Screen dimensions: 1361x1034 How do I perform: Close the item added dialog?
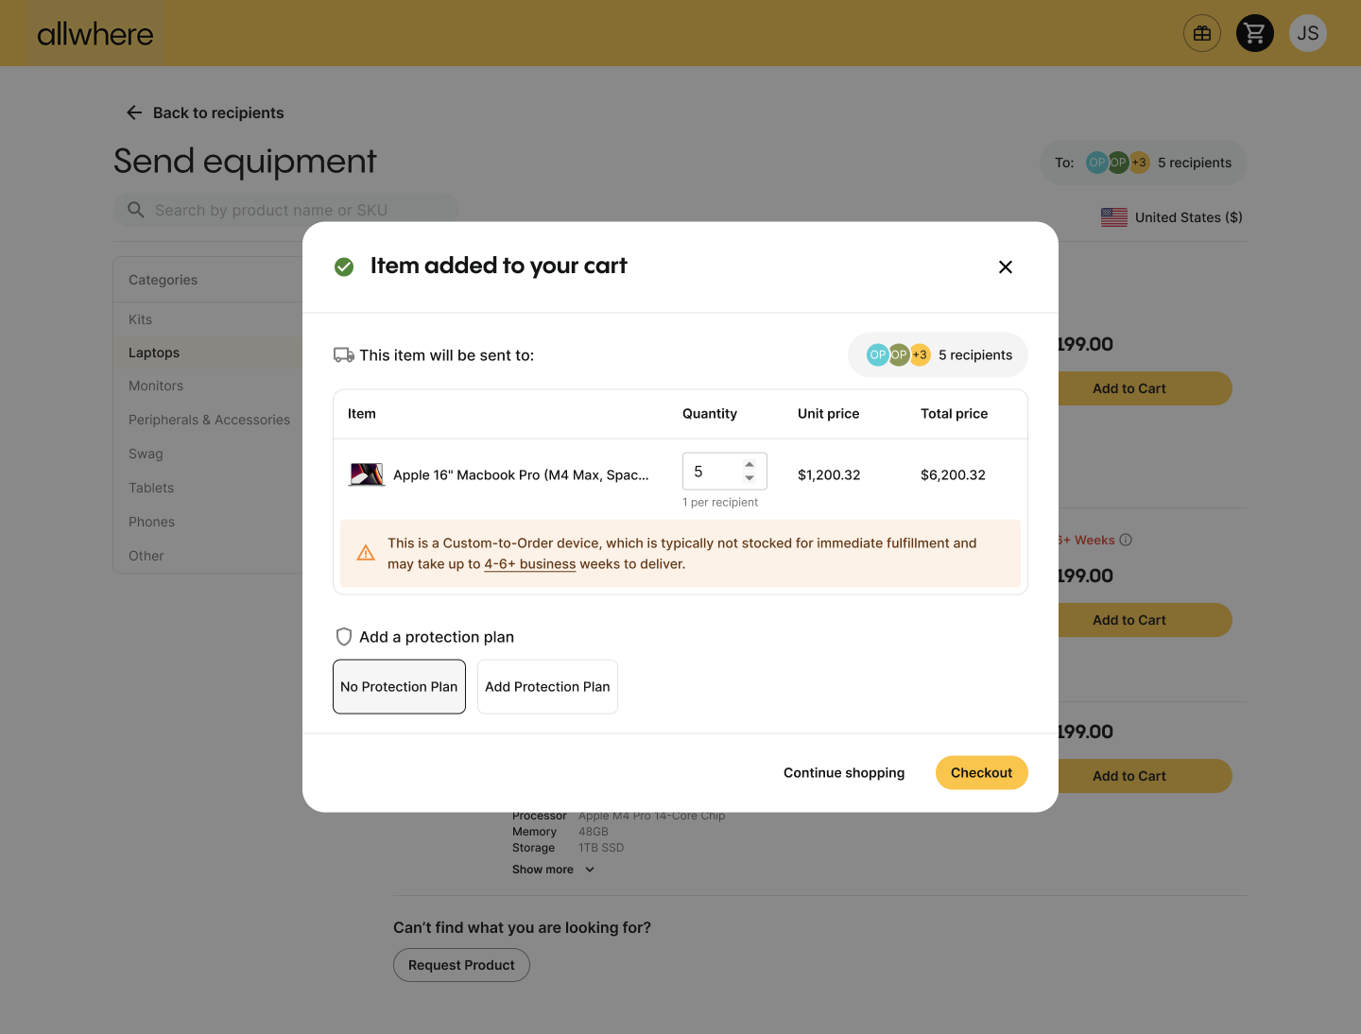click(x=1006, y=267)
